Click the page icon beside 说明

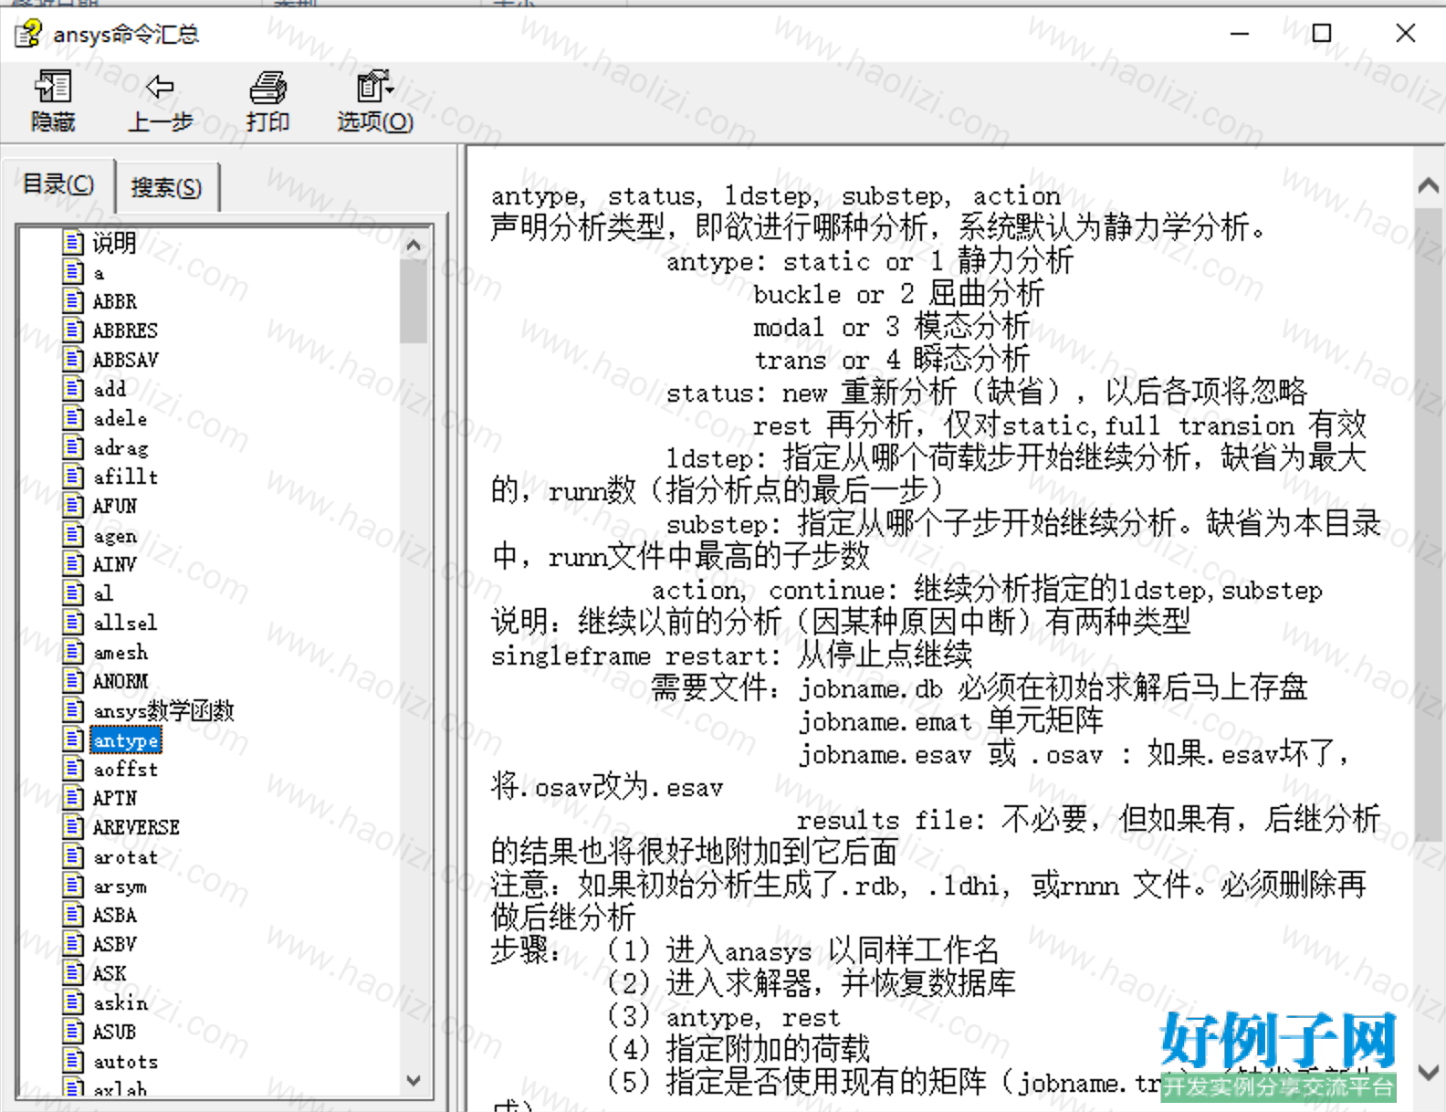(x=73, y=242)
